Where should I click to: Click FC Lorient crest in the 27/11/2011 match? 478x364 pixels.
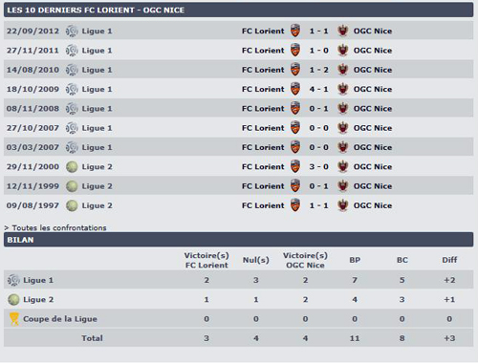pos(295,51)
